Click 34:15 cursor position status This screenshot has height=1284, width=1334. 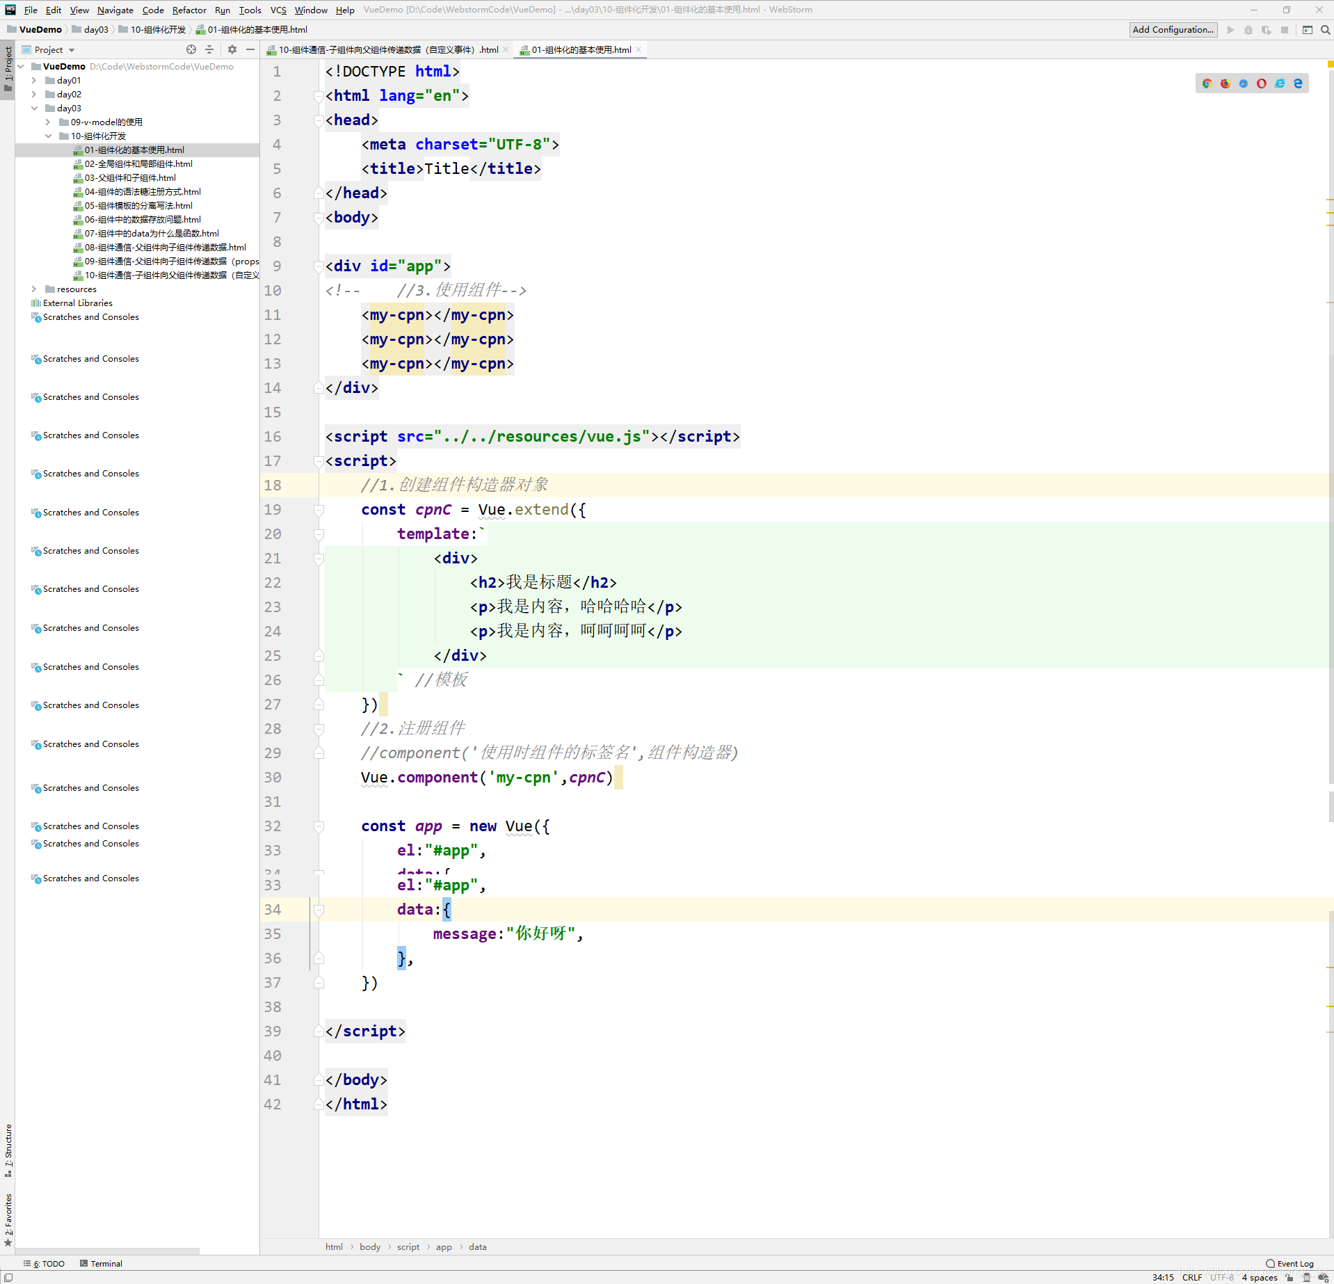[x=1163, y=1278]
